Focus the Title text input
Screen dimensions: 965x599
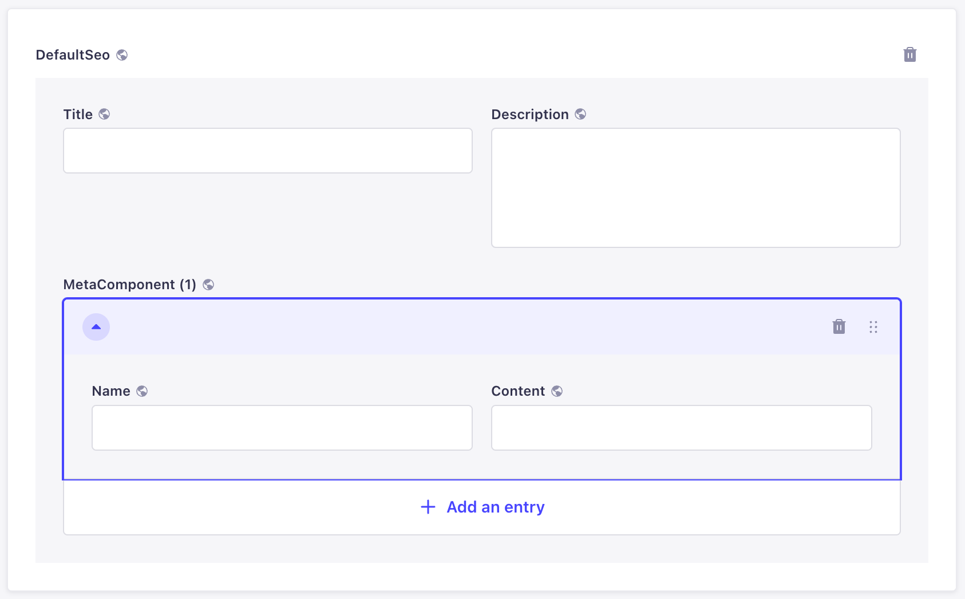tap(267, 151)
